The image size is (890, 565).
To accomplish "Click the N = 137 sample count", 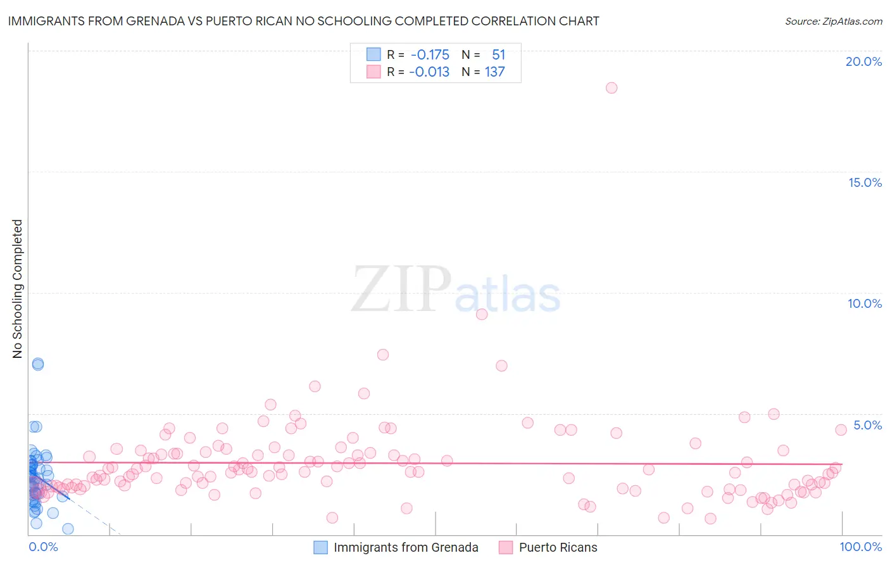I will click(484, 72).
